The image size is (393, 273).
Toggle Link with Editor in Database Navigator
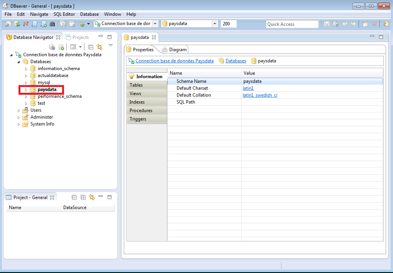(x=100, y=47)
